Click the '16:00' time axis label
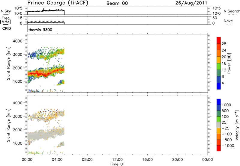240x166 pixels. tap(147, 160)
